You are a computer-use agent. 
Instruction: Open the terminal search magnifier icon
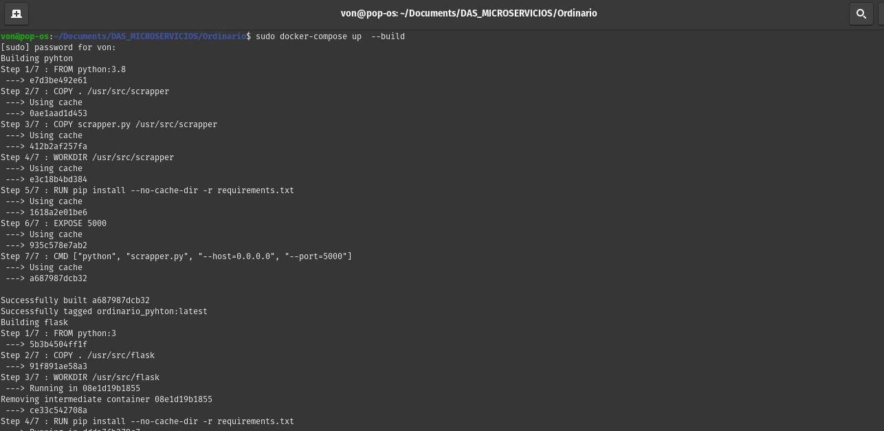(x=861, y=13)
